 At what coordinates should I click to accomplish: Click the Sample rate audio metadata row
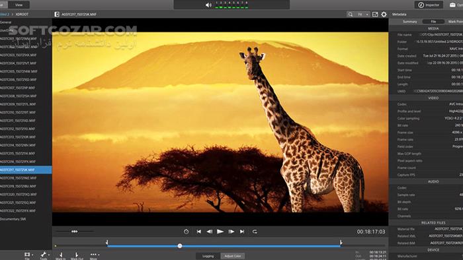click(430, 195)
